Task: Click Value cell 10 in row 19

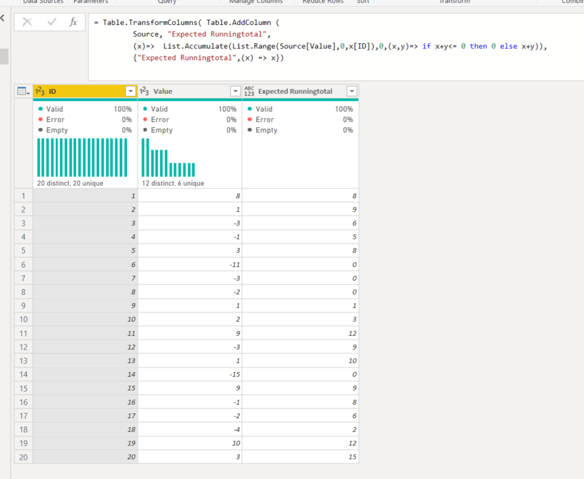Action: (190, 443)
